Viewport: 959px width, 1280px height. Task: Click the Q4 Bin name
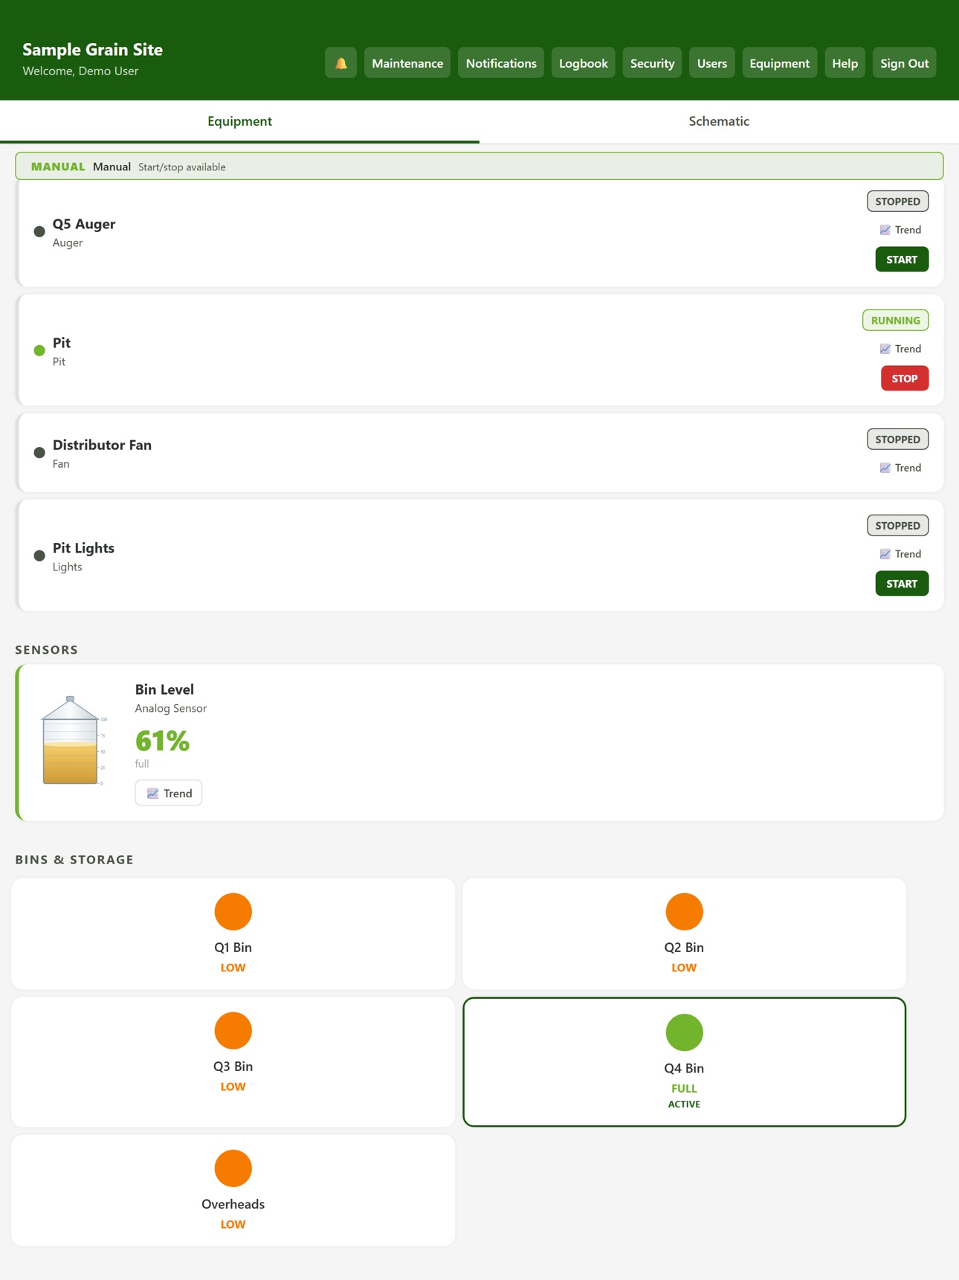(684, 1068)
